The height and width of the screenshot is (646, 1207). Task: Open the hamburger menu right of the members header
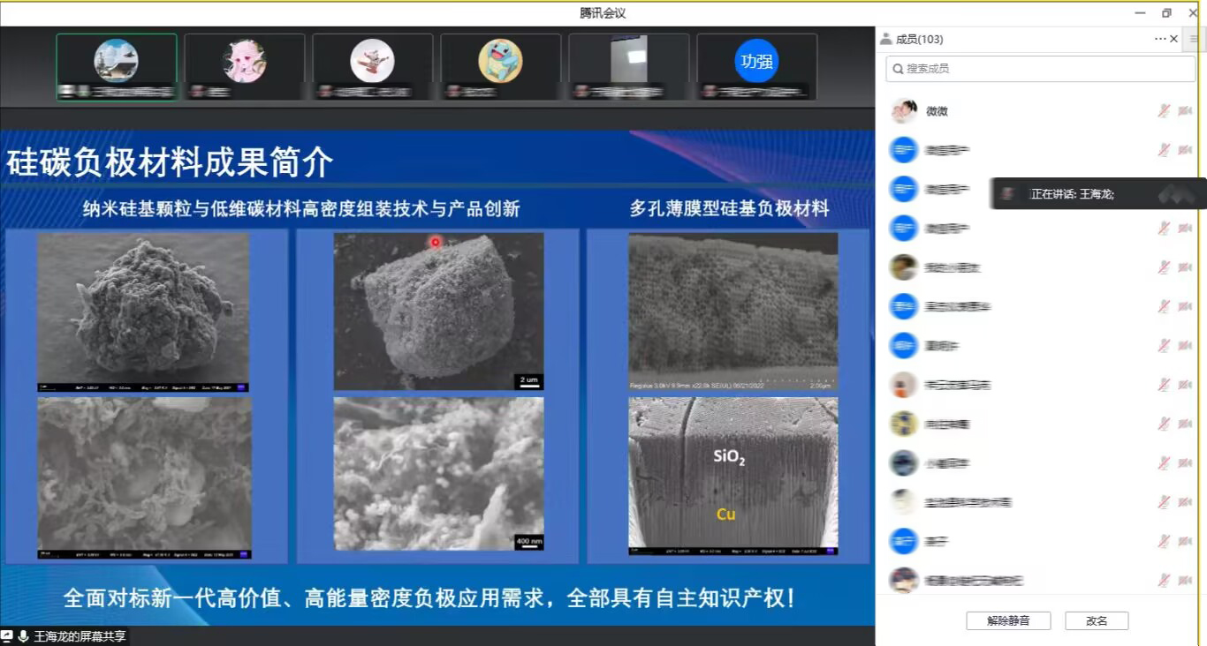[x=1195, y=39]
